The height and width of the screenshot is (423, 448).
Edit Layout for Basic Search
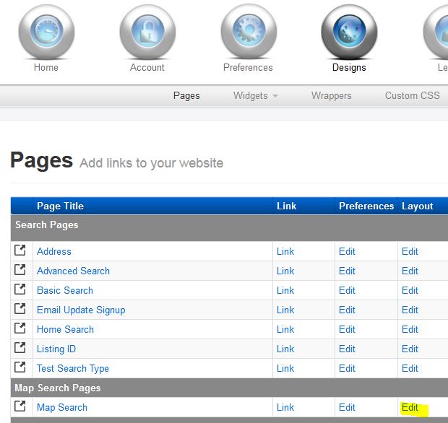(x=410, y=291)
